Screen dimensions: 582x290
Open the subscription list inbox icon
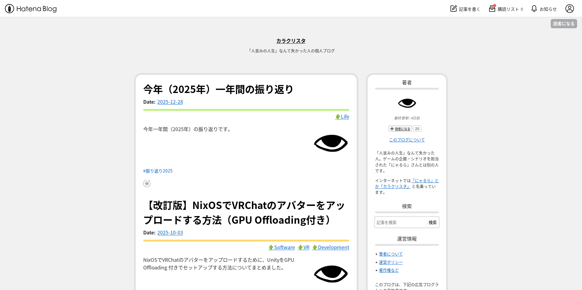coord(492,9)
